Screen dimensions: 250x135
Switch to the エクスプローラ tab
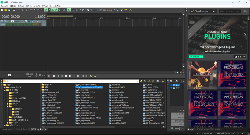8,129
